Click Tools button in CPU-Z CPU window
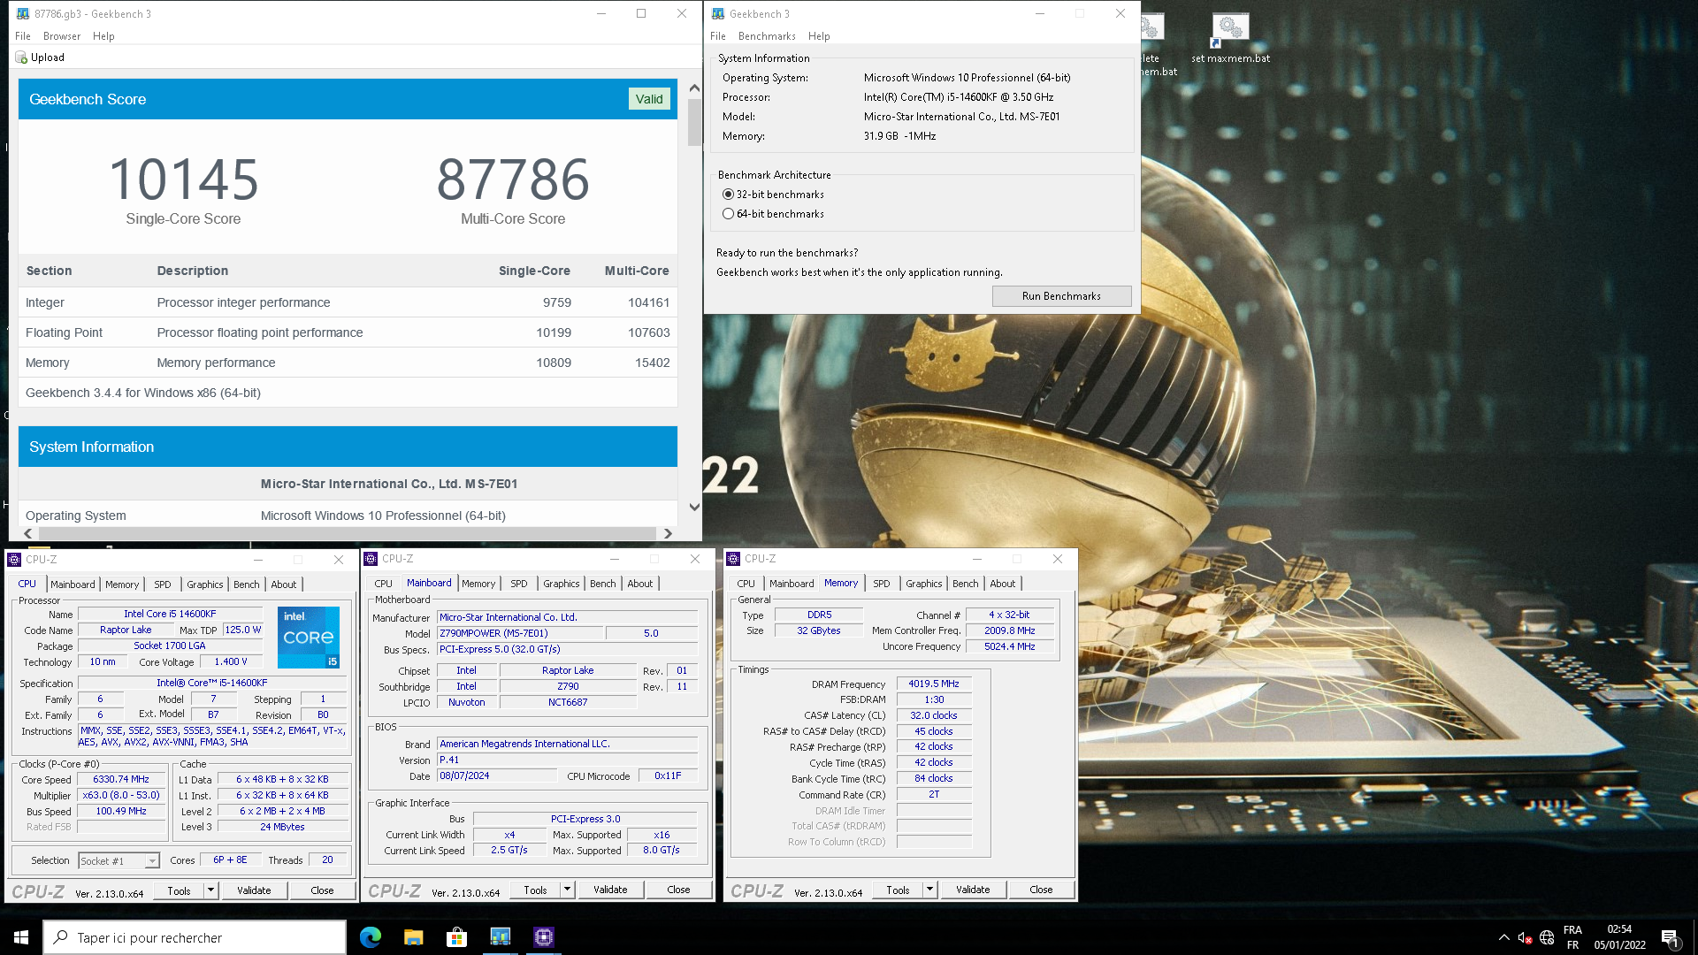The image size is (1698, 955). 179,890
